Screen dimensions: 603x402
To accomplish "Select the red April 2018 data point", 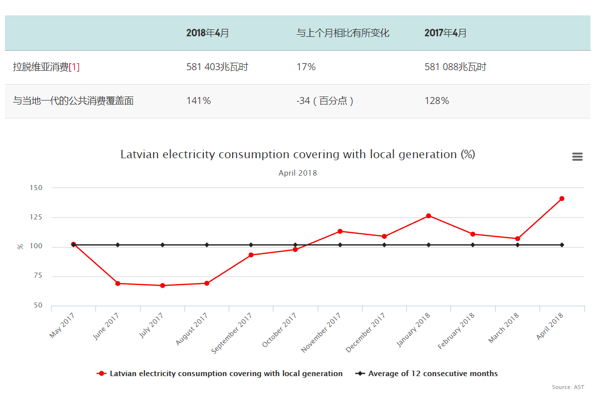I will [562, 199].
